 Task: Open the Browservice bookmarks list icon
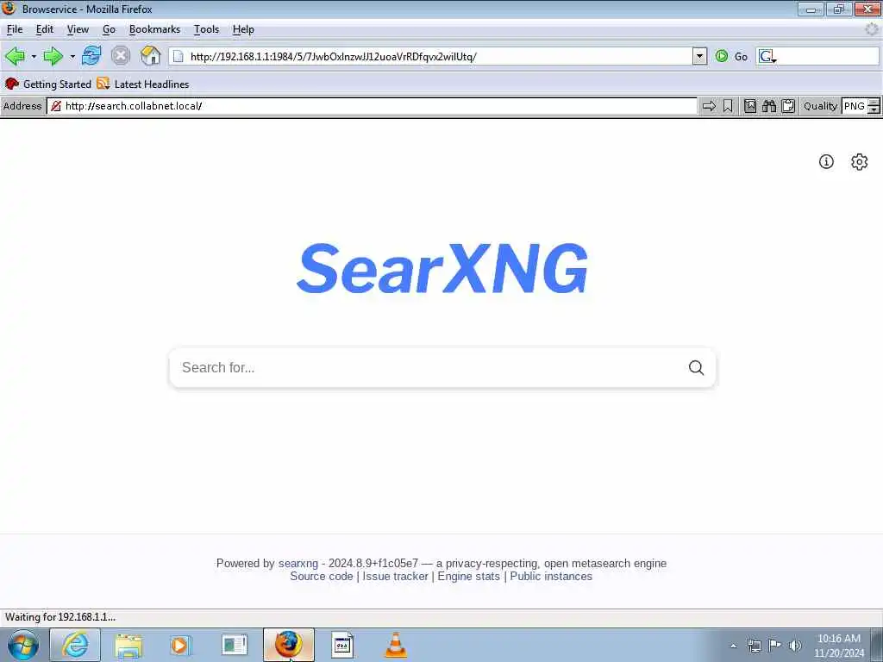tap(750, 106)
